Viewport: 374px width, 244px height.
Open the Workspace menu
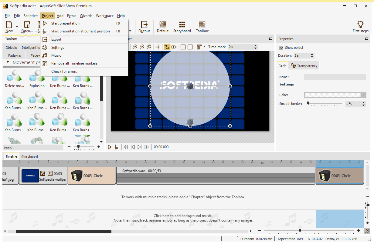(105, 16)
